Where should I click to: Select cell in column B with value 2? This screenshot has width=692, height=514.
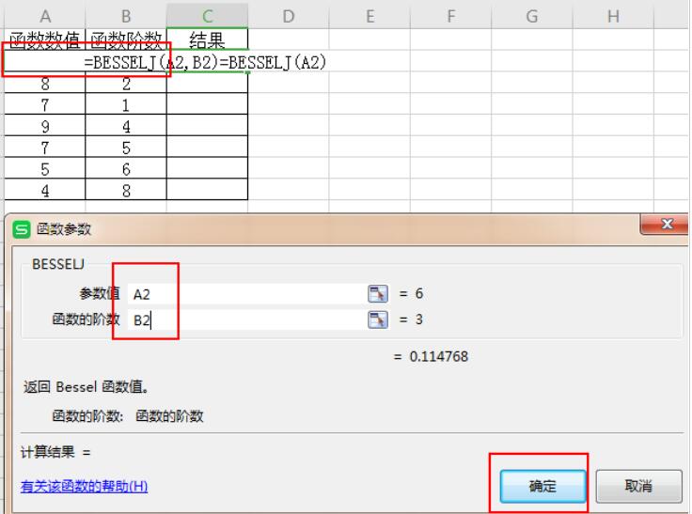click(126, 83)
